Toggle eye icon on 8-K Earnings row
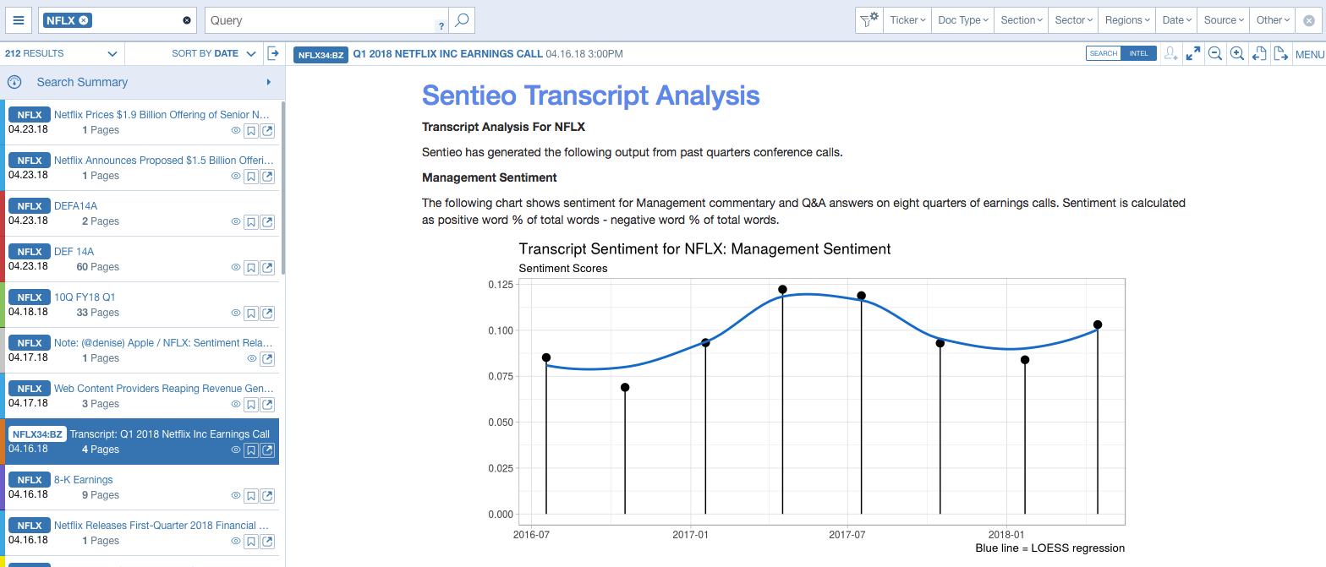This screenshot has height=567, width=1326. pyautogui.click(x=236, y=495)
